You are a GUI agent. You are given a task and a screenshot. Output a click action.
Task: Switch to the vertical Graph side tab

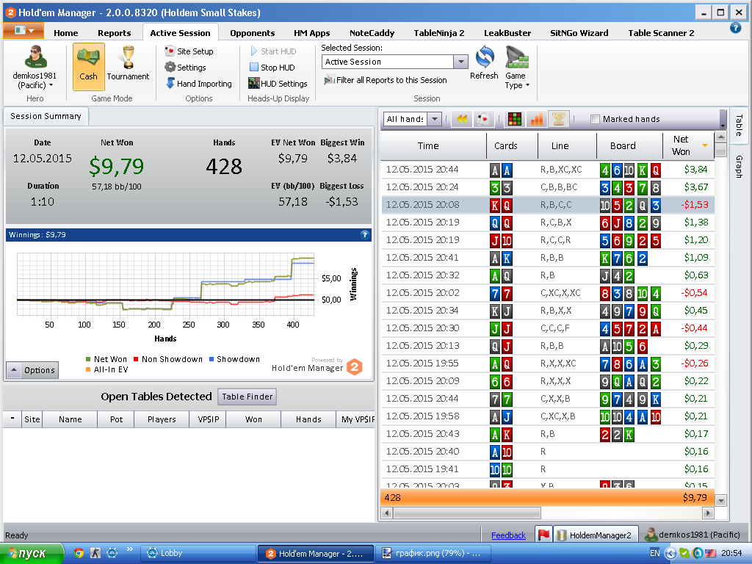pyautogui.click(x=739, y=166)
